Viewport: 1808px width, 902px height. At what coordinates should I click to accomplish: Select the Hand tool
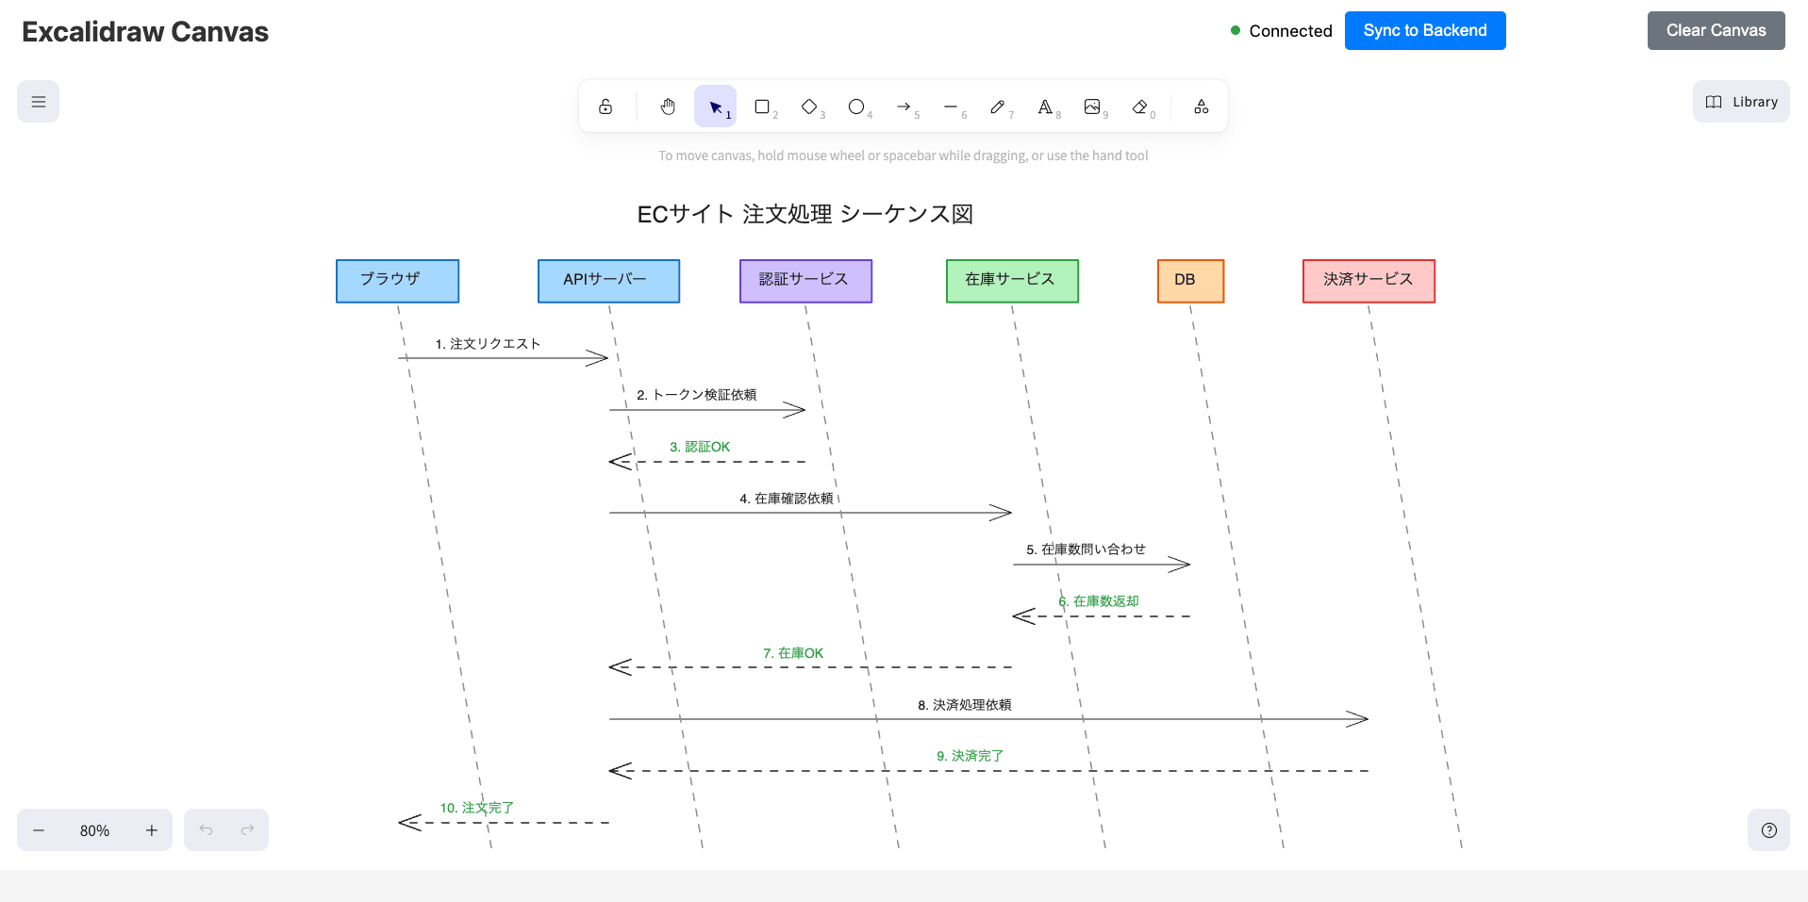(668, 106)
